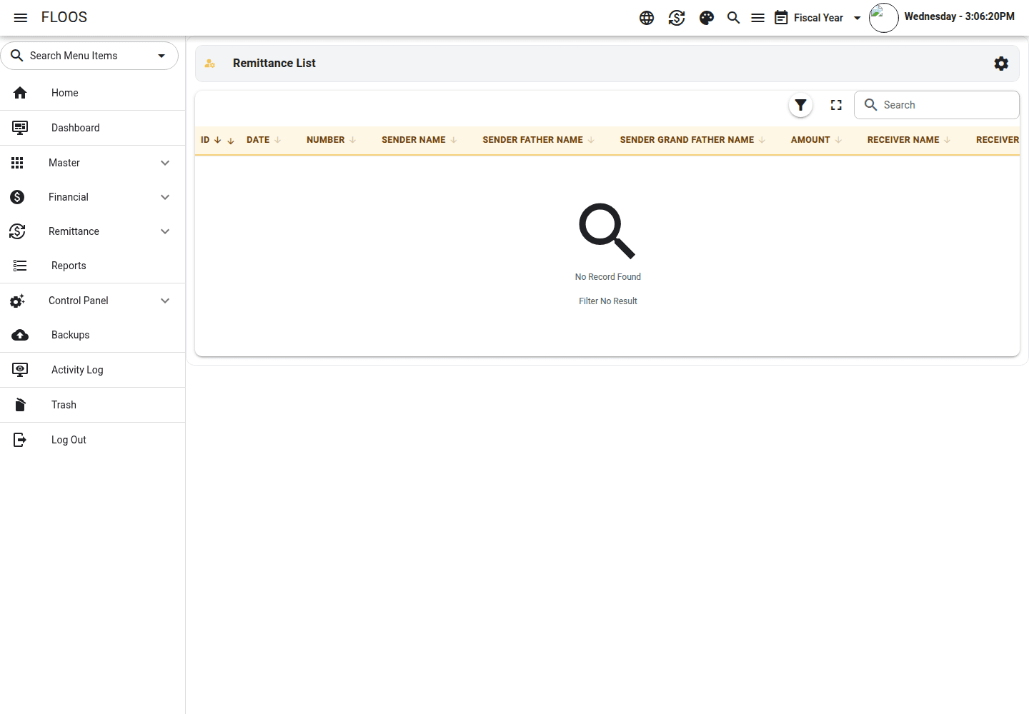
Task: Open the theme palette icon
Action: pos(707,18)
